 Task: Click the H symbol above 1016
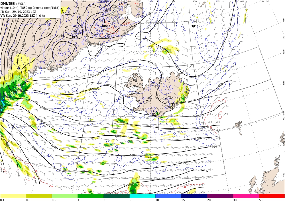[x=195, y=21]
